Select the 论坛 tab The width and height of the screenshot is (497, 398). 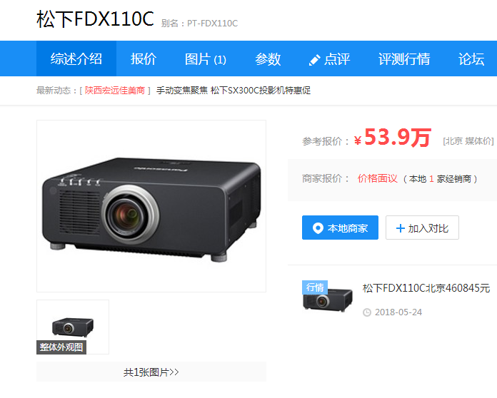[471, 58]
